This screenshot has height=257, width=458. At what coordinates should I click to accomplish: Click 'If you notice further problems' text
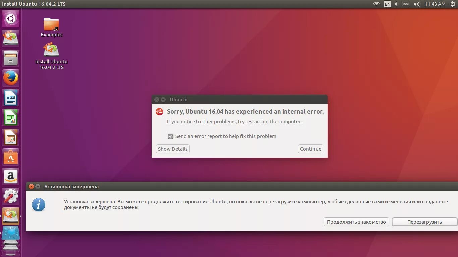[234, 122]
